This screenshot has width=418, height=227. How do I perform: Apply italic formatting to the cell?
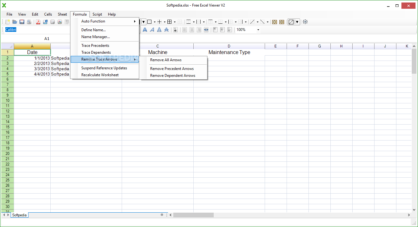coord(152,30)
